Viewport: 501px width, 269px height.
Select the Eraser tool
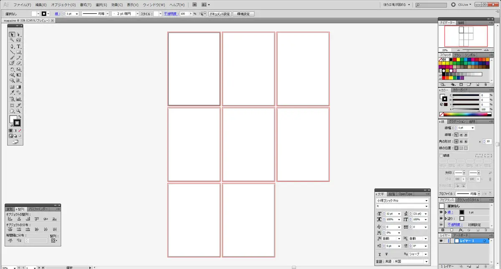[19, 63]
